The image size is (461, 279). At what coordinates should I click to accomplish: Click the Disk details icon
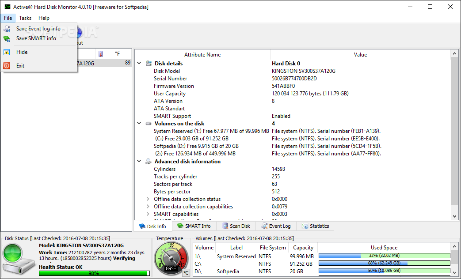(x=149, y=63)
